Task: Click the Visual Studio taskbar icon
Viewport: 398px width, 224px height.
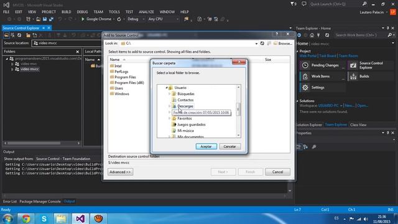Action: click(80, 218)
